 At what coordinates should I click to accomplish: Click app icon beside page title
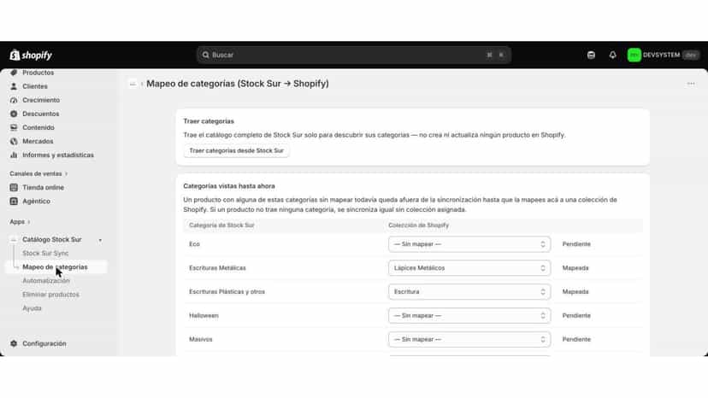(x=133, y=84)
